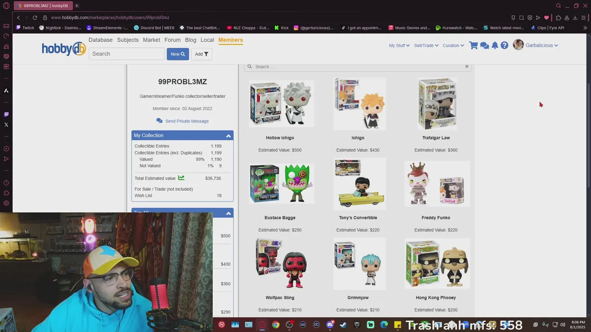This screenshot has height=332, width=591.
Task: Open the Nightbot Dashboard bookmark
Action: [x=60, y=28]
